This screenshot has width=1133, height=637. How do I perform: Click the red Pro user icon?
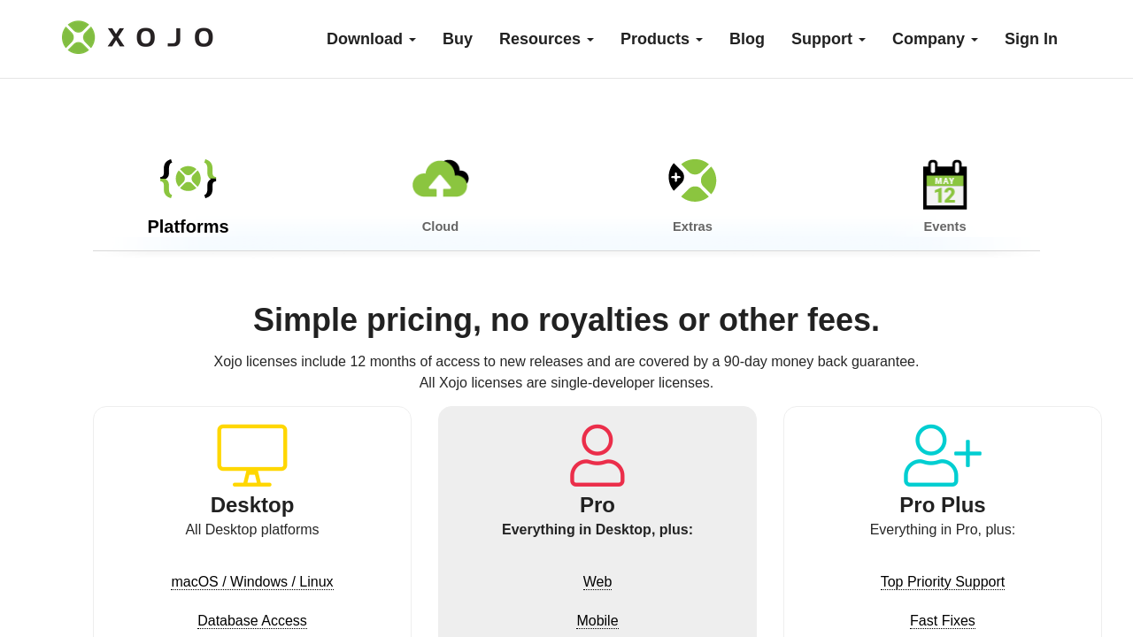pyautogui.click(x=597, y=455)
